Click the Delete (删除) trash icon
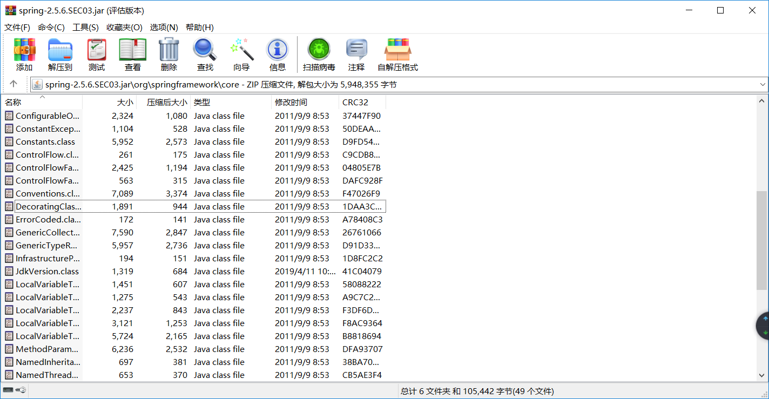The image size is (769, 399). 169,50
